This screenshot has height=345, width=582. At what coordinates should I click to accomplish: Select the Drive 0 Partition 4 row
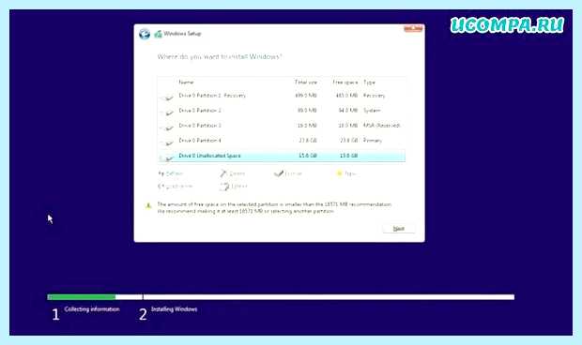282,141
